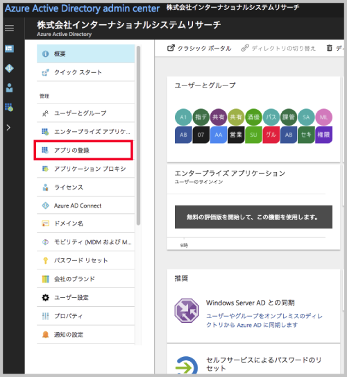Click Azure Active Directory admin center title
This screenshot has height=377, width=347.
coord(82,8)
